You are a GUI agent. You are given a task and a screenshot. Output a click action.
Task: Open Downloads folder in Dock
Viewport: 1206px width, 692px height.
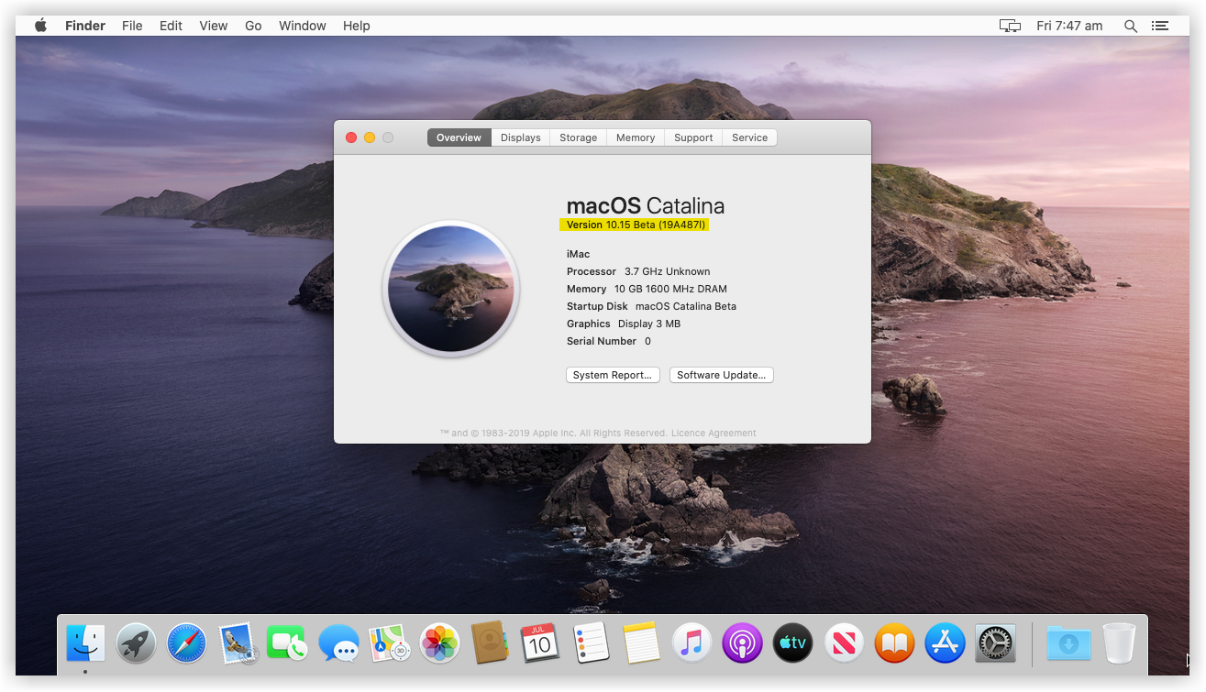1068,643
